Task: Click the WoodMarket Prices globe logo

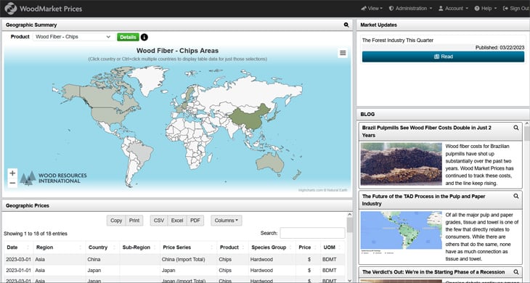Action: point(10,9)
